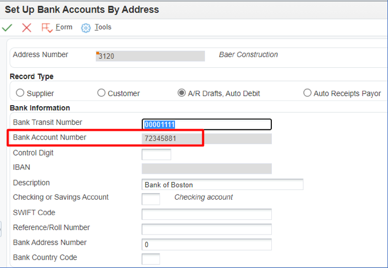
Task: Click the Bank Country Code label
Action: [45, 257]
